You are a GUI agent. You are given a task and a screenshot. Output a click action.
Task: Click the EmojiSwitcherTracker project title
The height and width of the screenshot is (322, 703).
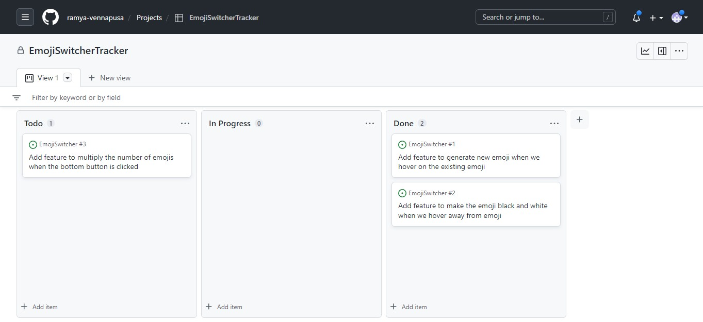[78, 50]
